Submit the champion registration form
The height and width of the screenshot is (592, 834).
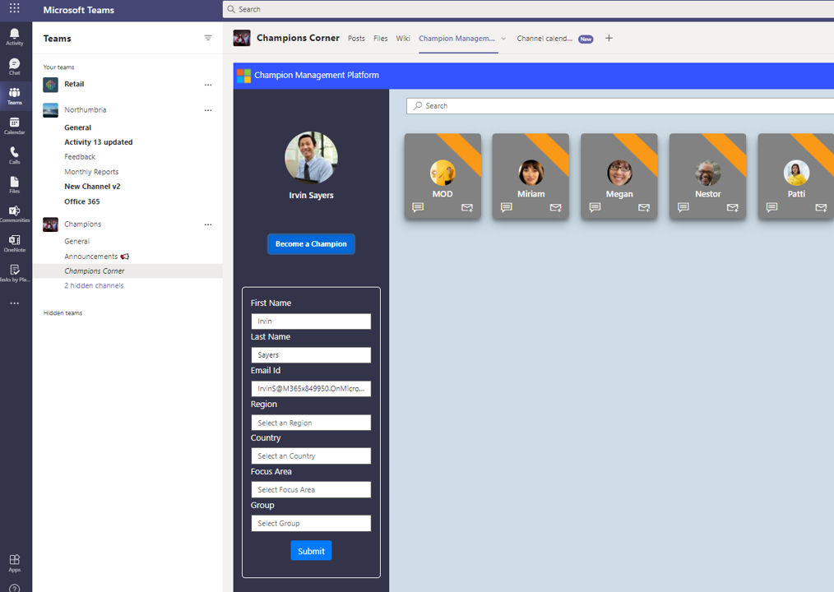pyautogui.click(x=311, y=550)
